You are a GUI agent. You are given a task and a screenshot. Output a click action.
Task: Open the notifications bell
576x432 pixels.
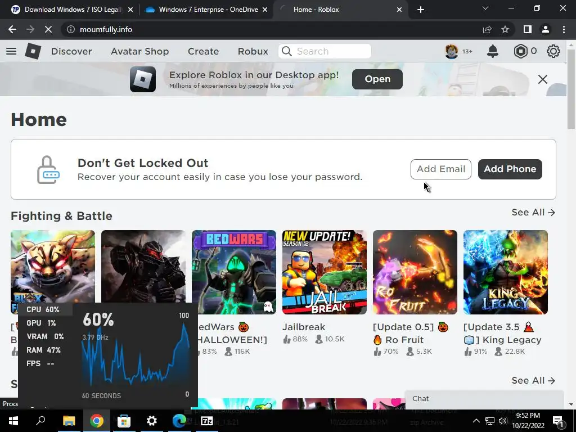click(493, 51)
